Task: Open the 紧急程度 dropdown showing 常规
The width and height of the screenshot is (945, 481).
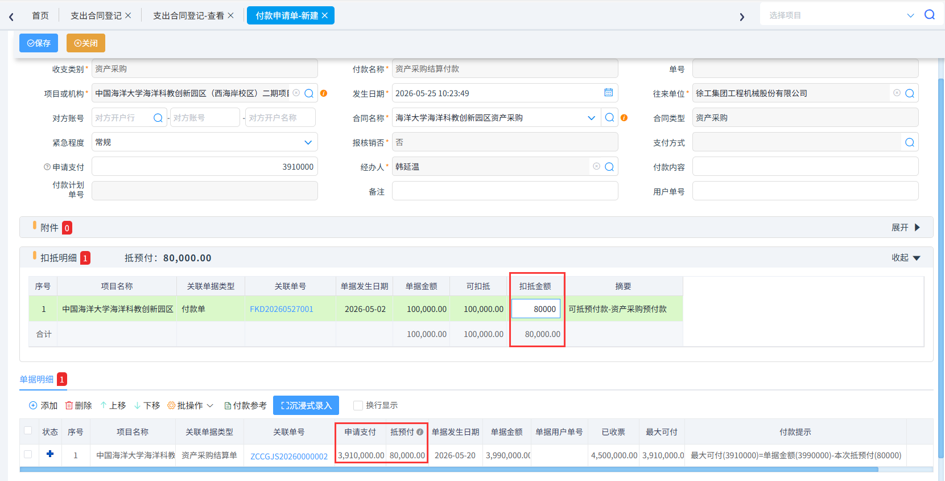Action: [308, 142]
